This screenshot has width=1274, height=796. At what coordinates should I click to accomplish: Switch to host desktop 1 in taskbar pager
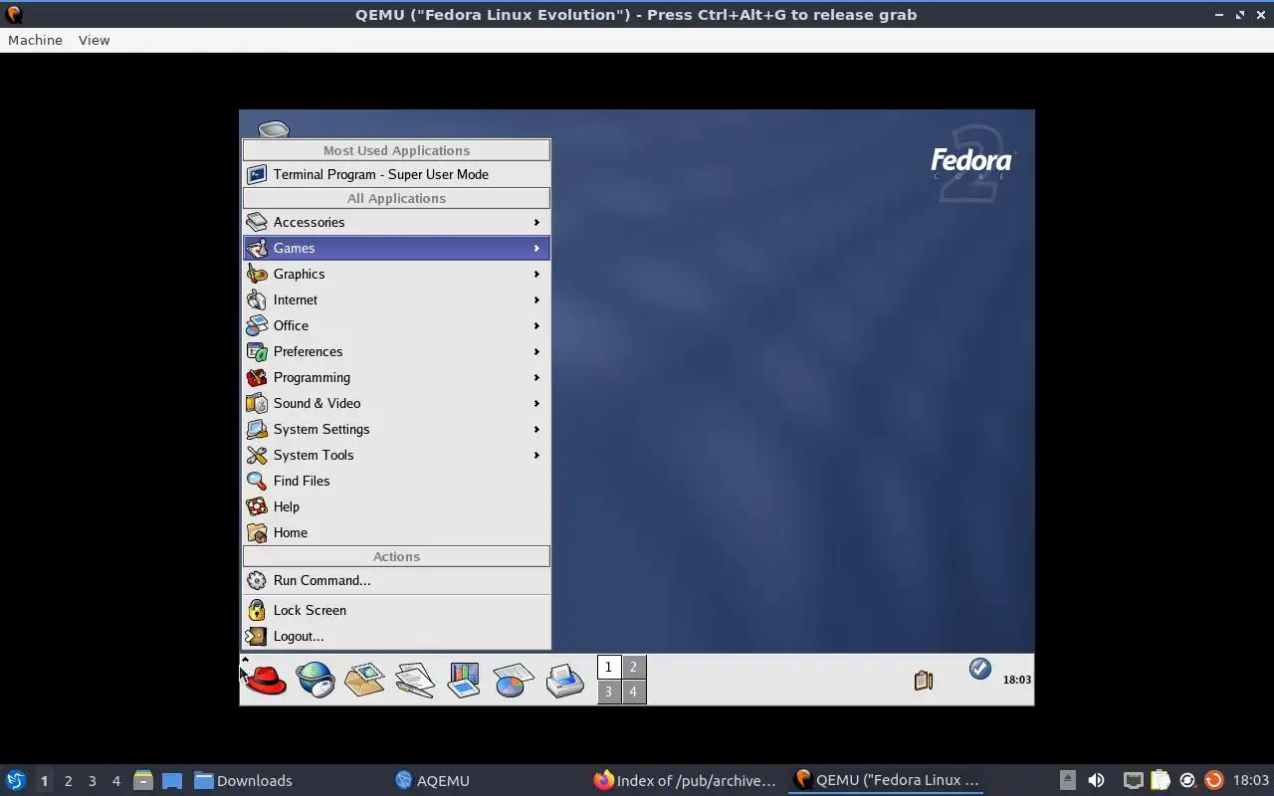point(44,780)
